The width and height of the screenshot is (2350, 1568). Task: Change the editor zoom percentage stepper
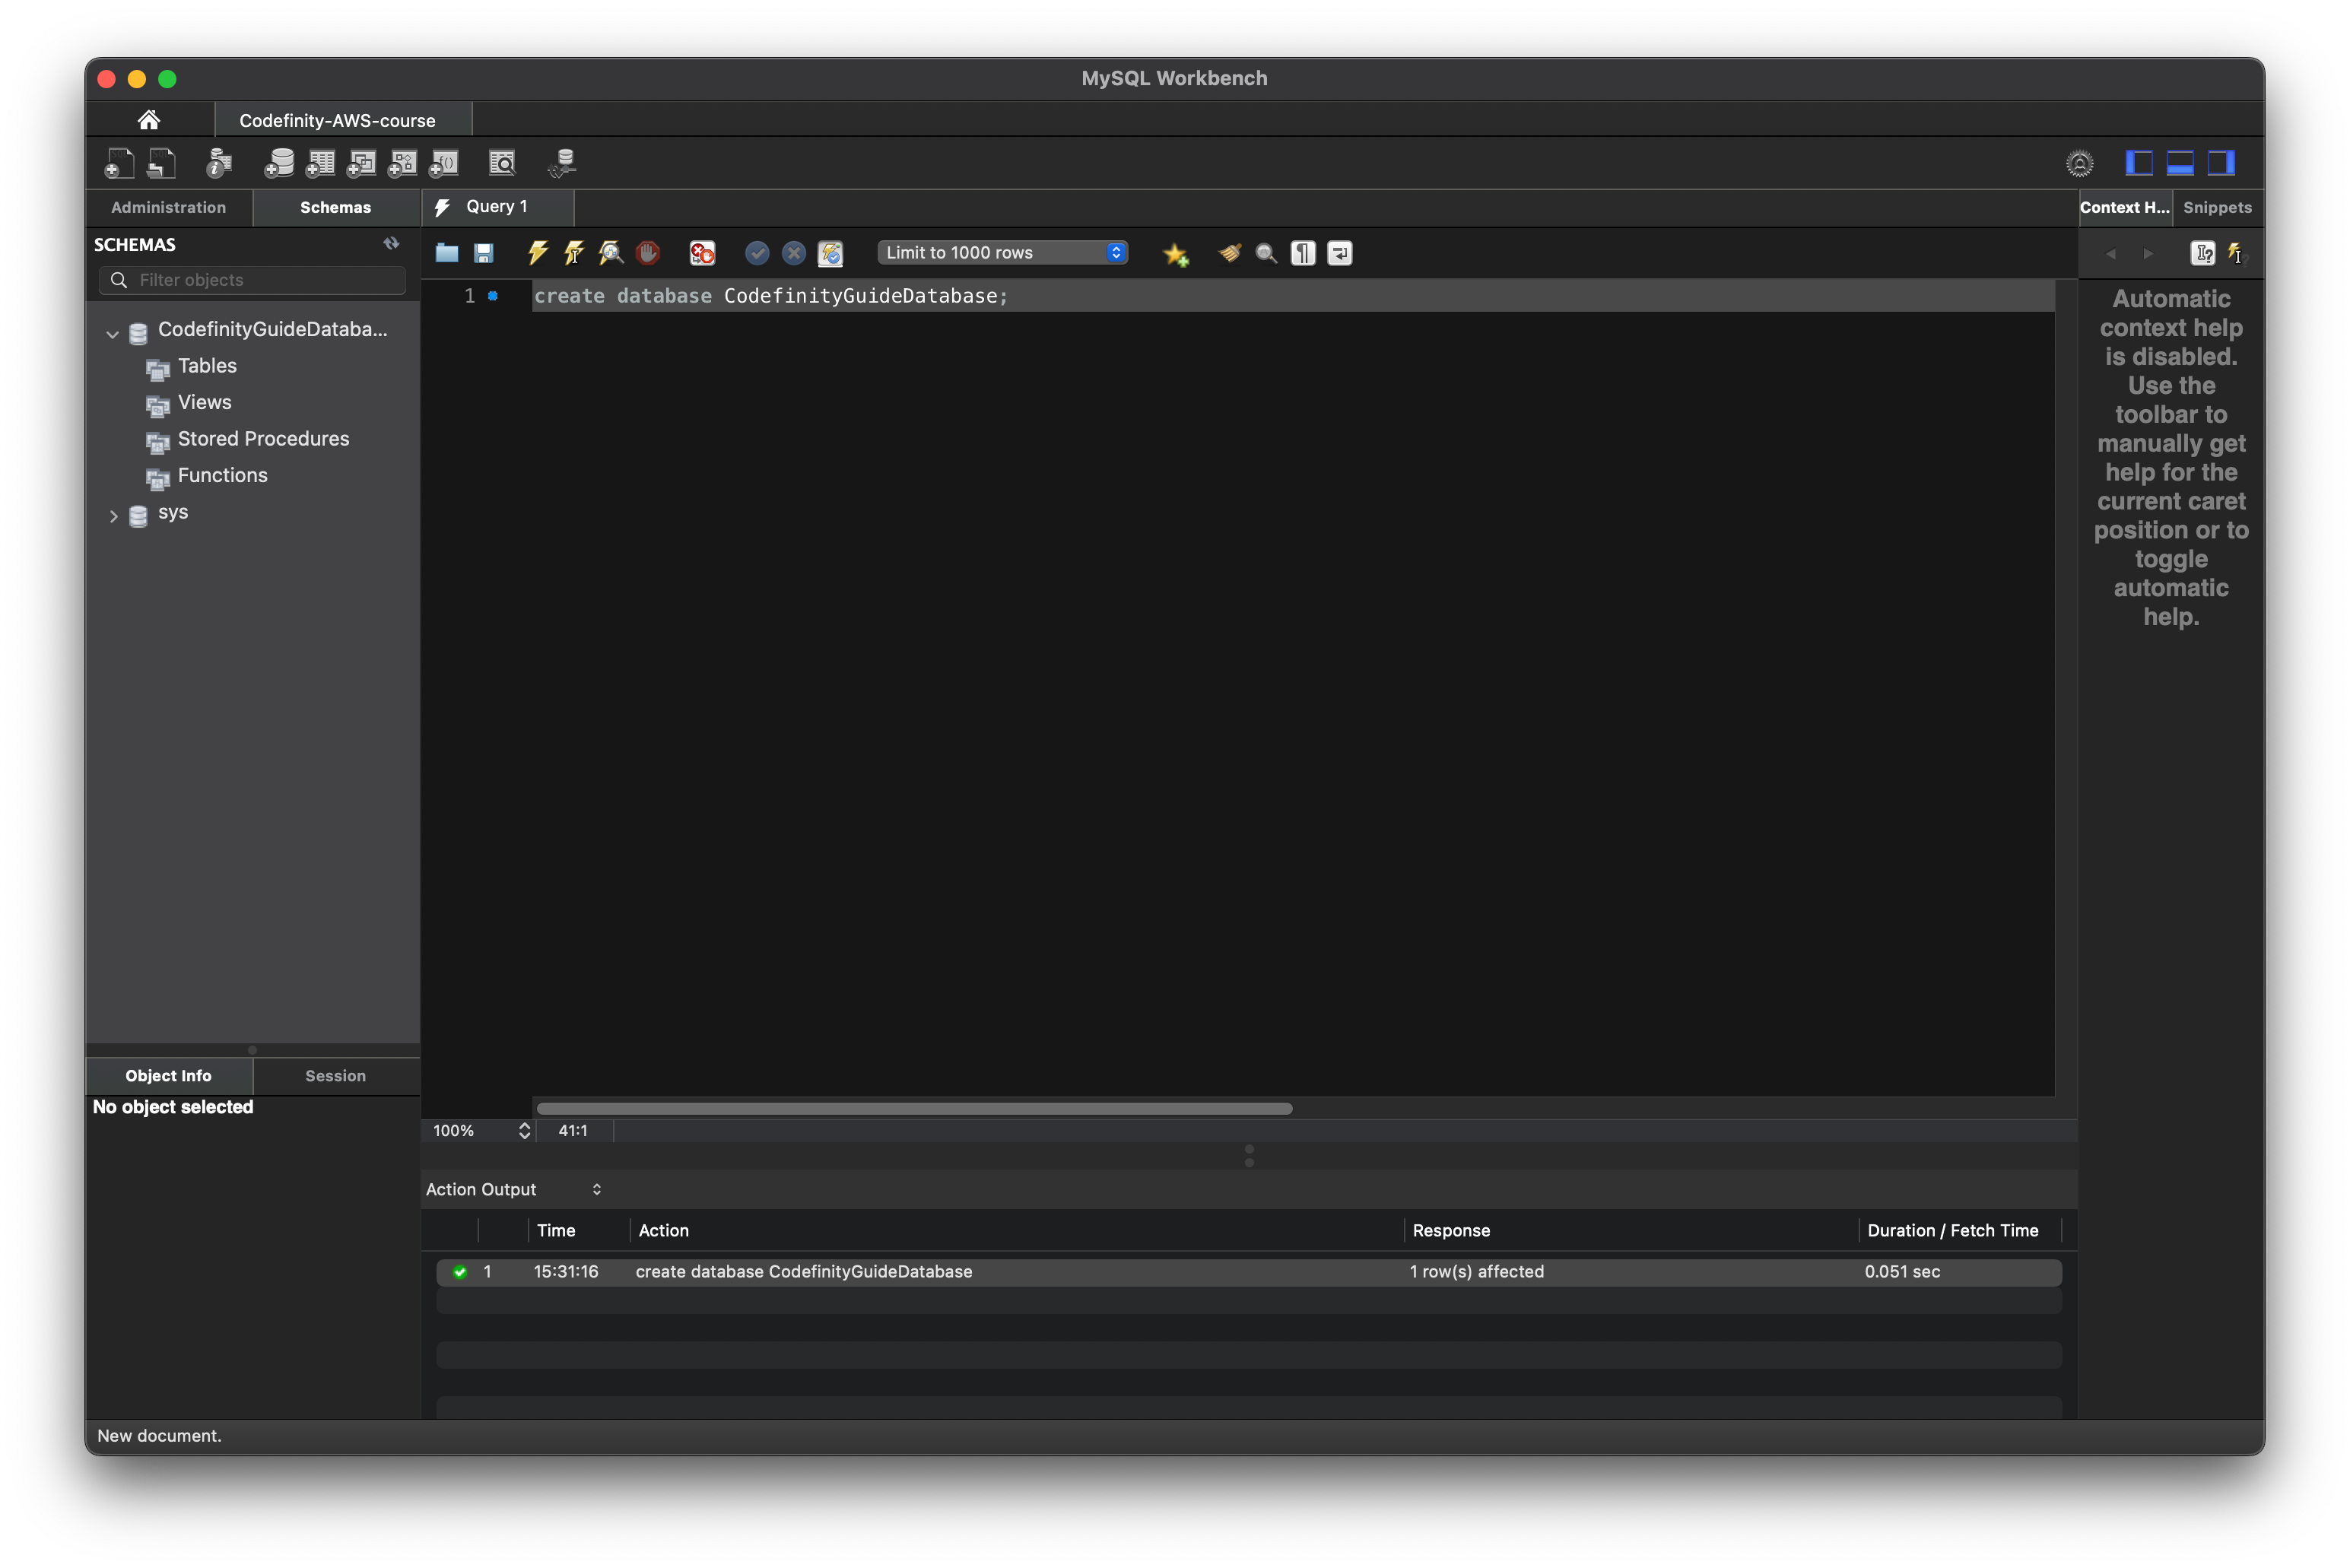pos(524,1131)
